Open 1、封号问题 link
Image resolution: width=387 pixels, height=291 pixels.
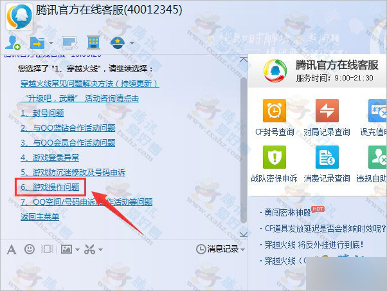42,113
